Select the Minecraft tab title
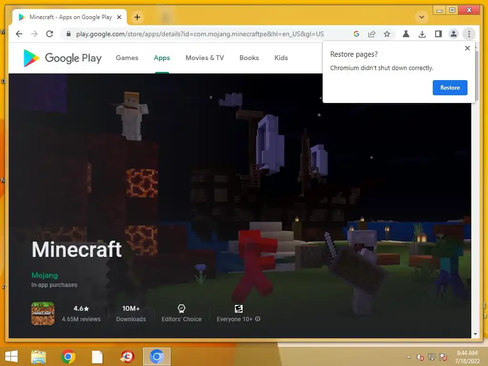 (71, 17)
